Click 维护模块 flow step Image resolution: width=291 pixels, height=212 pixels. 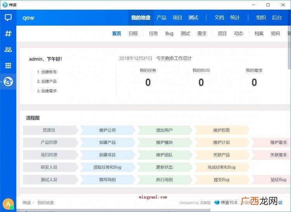(165, 142)
